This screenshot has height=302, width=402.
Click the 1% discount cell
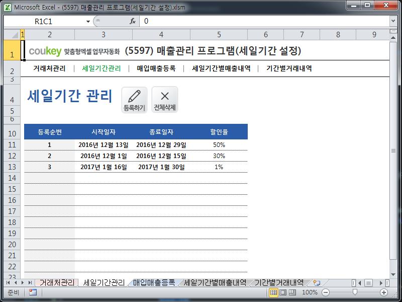(219, 167)
